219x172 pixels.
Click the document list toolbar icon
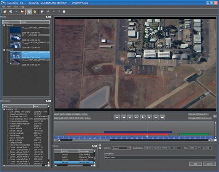[x=42, y=11]
